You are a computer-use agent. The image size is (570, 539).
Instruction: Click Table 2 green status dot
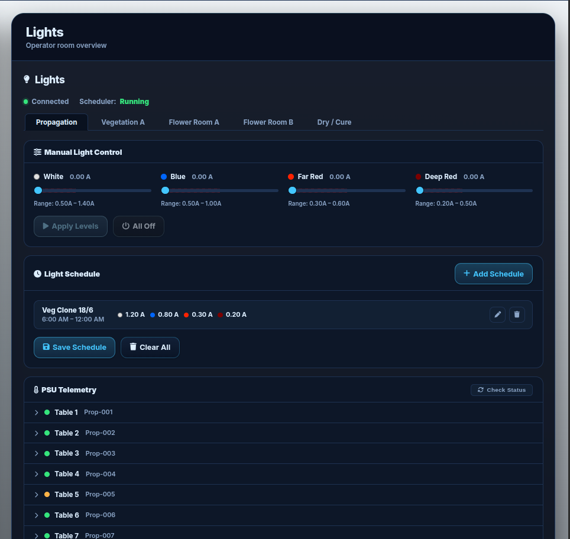pyautogui.click(x=47, y=433)
